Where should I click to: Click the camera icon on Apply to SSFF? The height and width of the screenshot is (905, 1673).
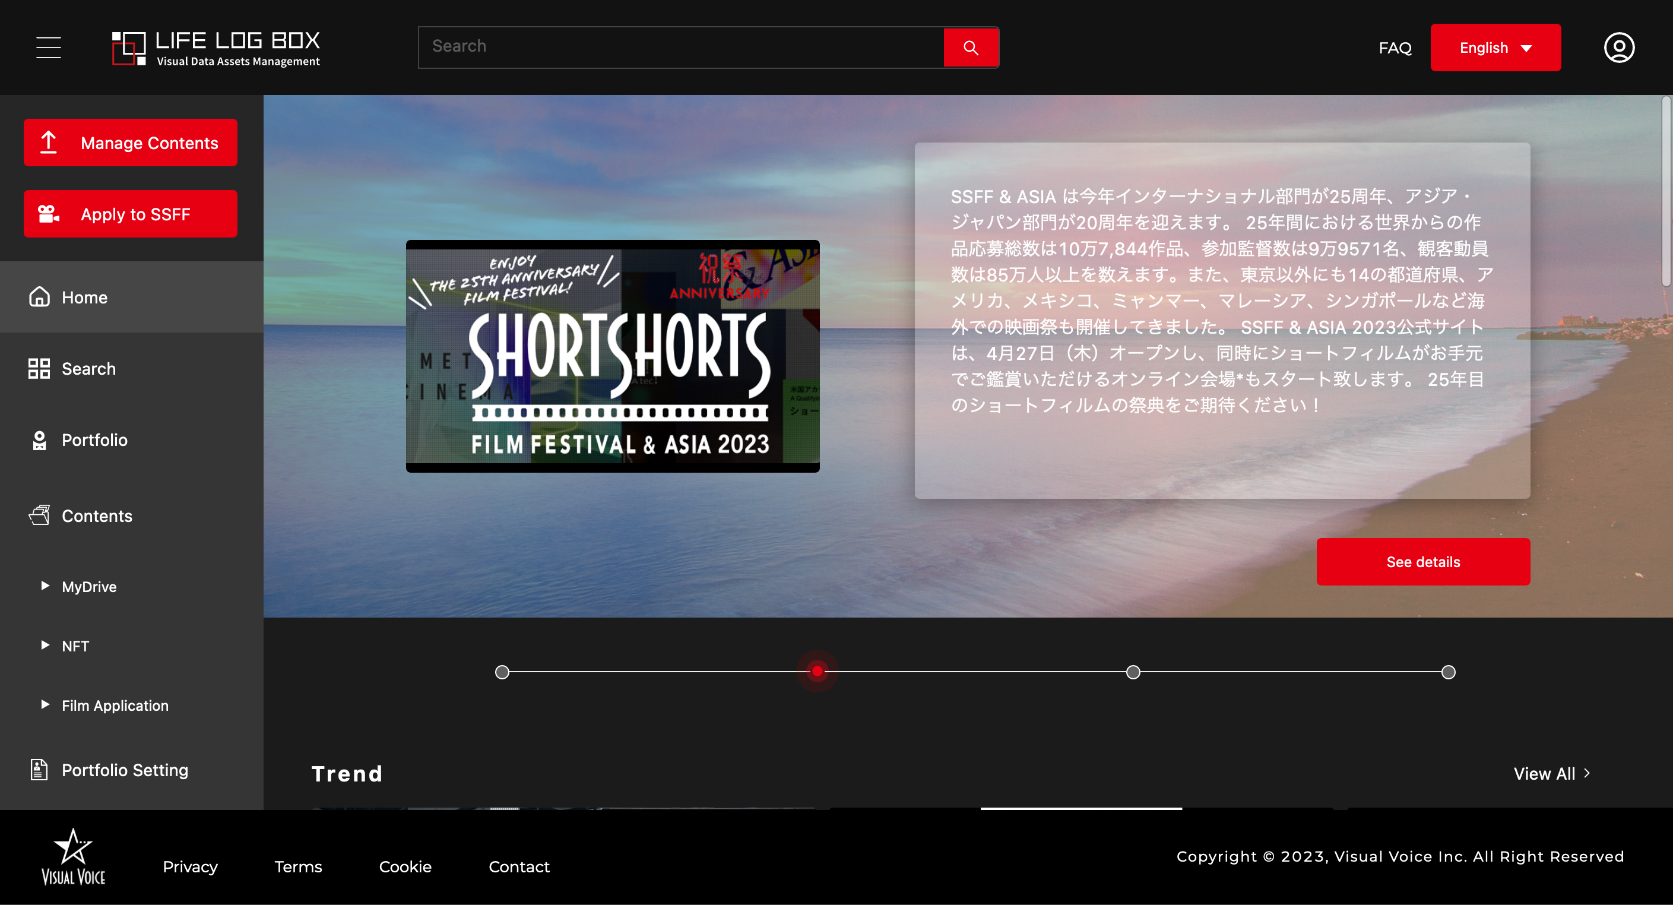click(49, 214)
